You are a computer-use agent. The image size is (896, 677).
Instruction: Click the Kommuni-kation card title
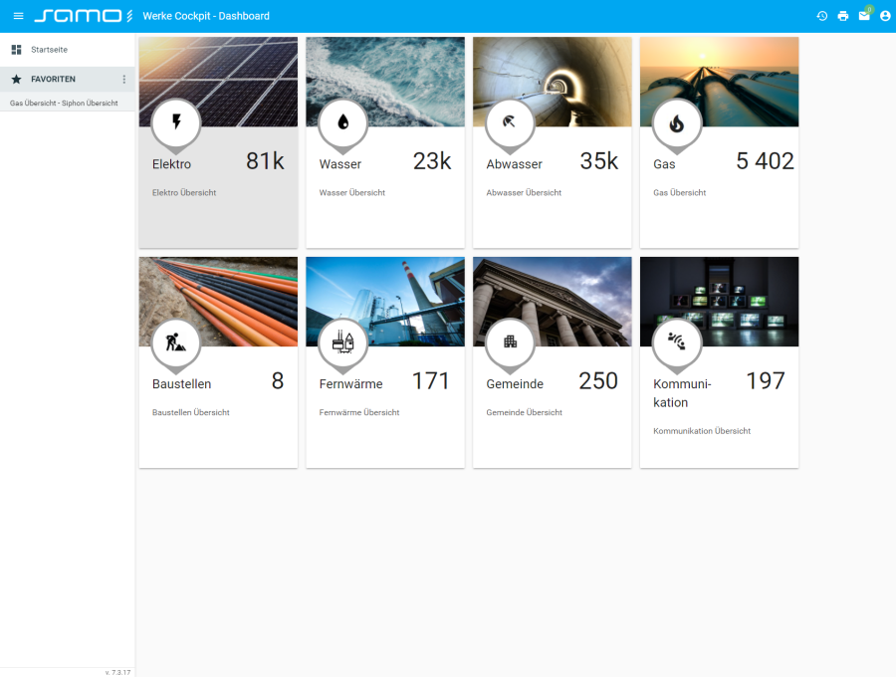tap(682, 393)
